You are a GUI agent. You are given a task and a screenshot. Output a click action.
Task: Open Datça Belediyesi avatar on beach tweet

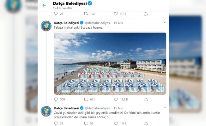click(46, 26)
